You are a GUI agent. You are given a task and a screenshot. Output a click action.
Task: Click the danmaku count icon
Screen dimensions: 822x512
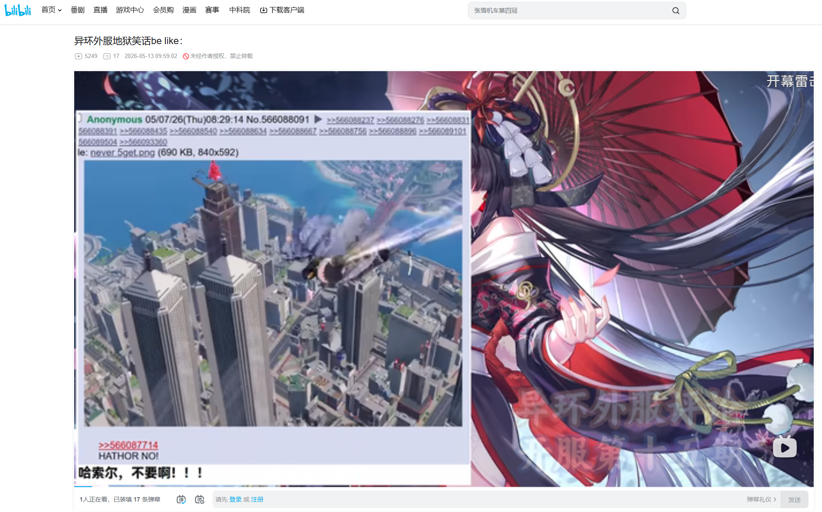tap(107, 56)
